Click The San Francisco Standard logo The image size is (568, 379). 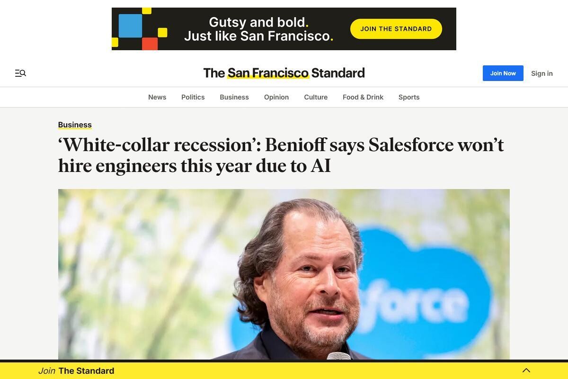click(284, 73)
